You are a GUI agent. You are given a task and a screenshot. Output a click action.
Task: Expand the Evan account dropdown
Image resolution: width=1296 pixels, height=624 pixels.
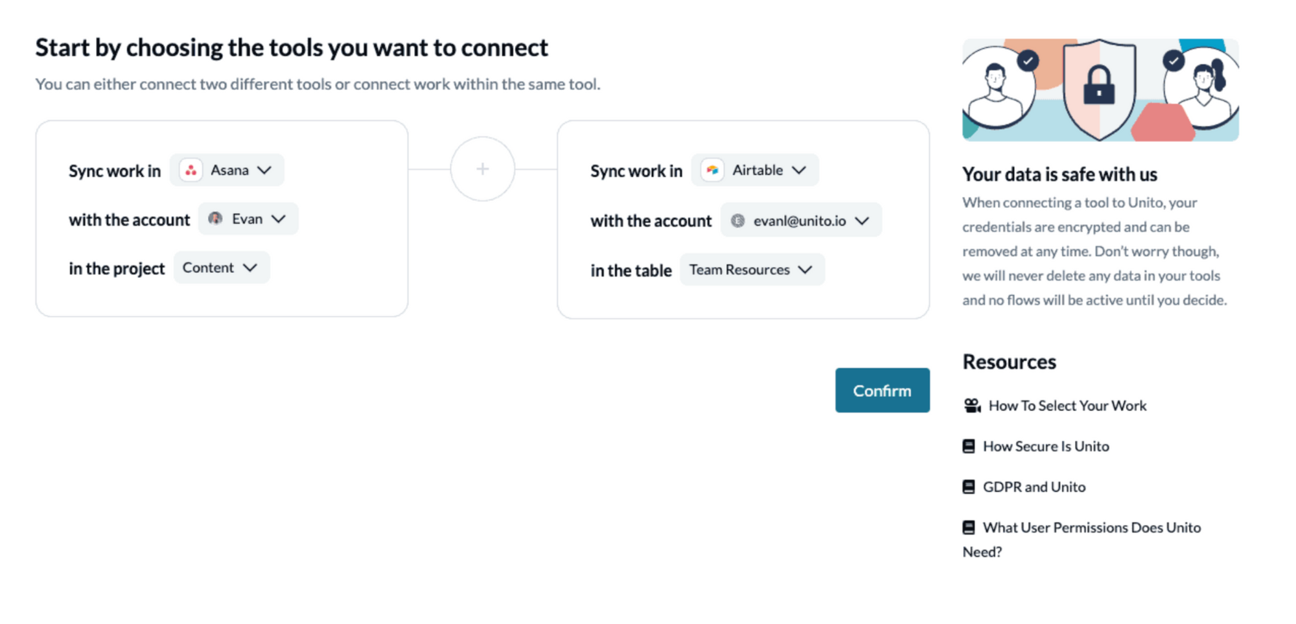tap(248, 219)
